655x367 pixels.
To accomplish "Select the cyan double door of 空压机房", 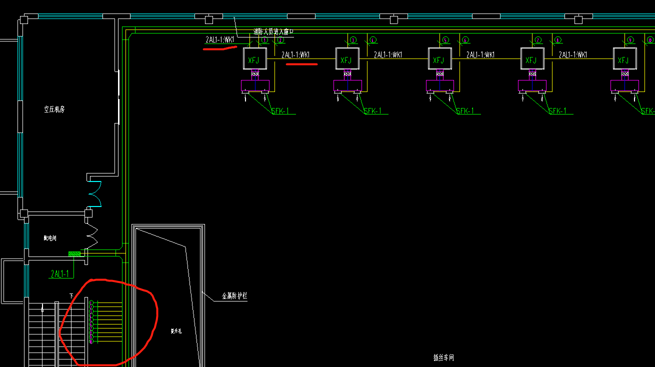I will (x=95, y=194).
